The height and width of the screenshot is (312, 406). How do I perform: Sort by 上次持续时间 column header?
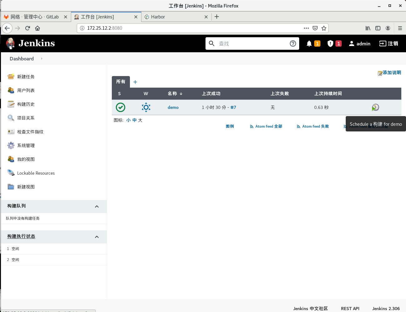point(328,94)
